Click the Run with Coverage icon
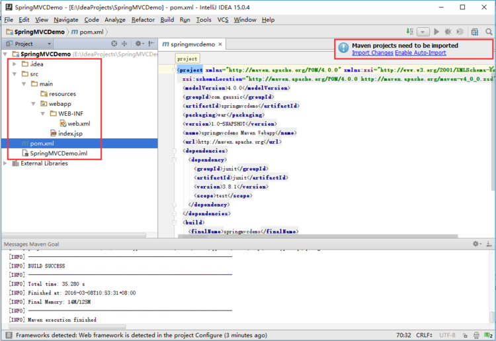 460,32
